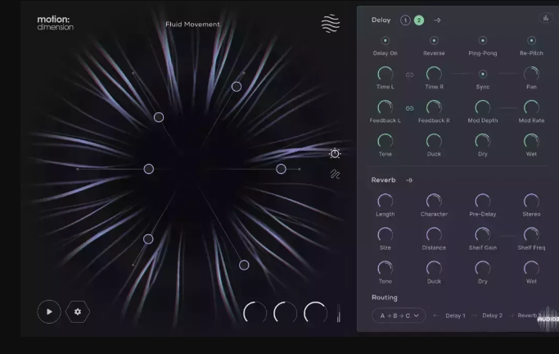Open the hexagon settings gear
Image resolution: width=559 pixels, height=354 pixels.
click(78, 311)
